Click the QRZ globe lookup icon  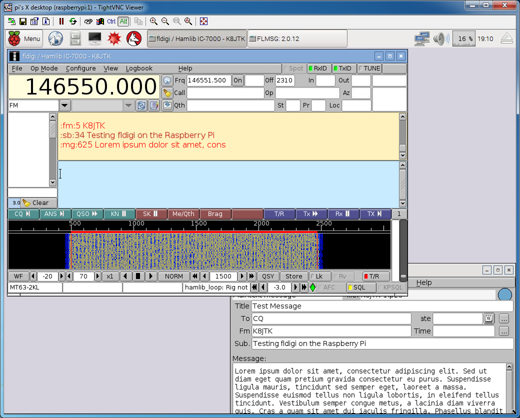click(167, 80)
